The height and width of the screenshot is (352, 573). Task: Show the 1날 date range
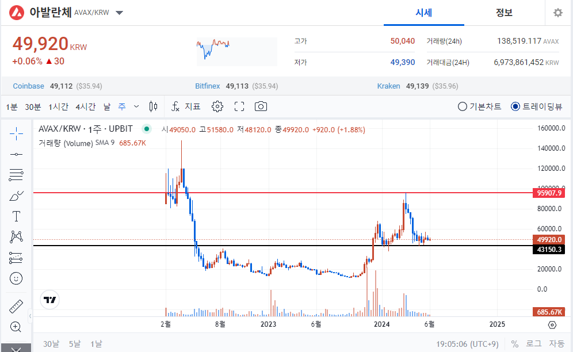click(x=97, y=344)
